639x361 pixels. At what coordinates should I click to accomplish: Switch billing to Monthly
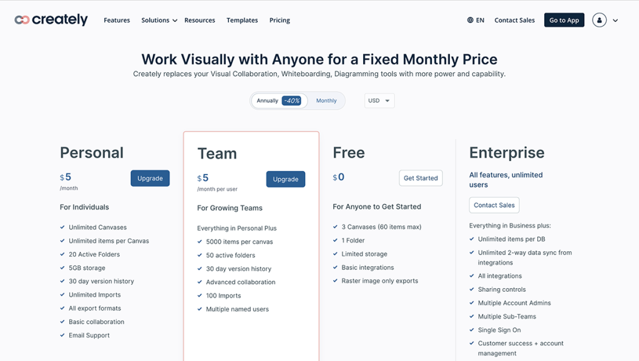(325, 100)
